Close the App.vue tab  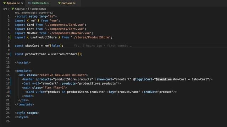(x=22, y=3)
